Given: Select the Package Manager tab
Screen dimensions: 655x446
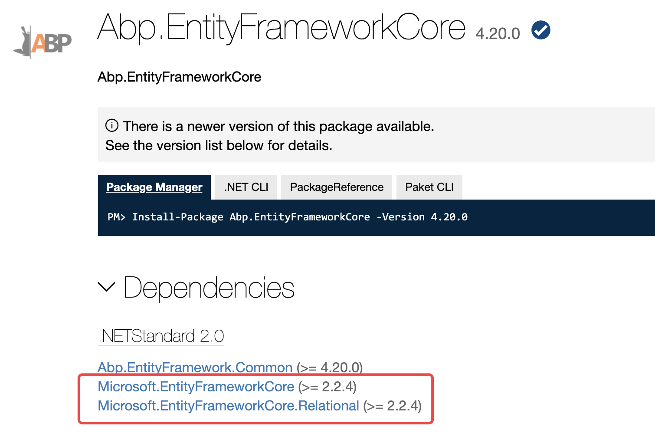Looking at the screenshot, I should (154, 187).
